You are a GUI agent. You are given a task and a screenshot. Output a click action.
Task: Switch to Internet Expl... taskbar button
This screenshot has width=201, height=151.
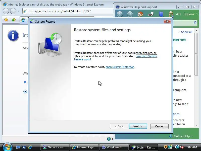(x=84, y=147)
